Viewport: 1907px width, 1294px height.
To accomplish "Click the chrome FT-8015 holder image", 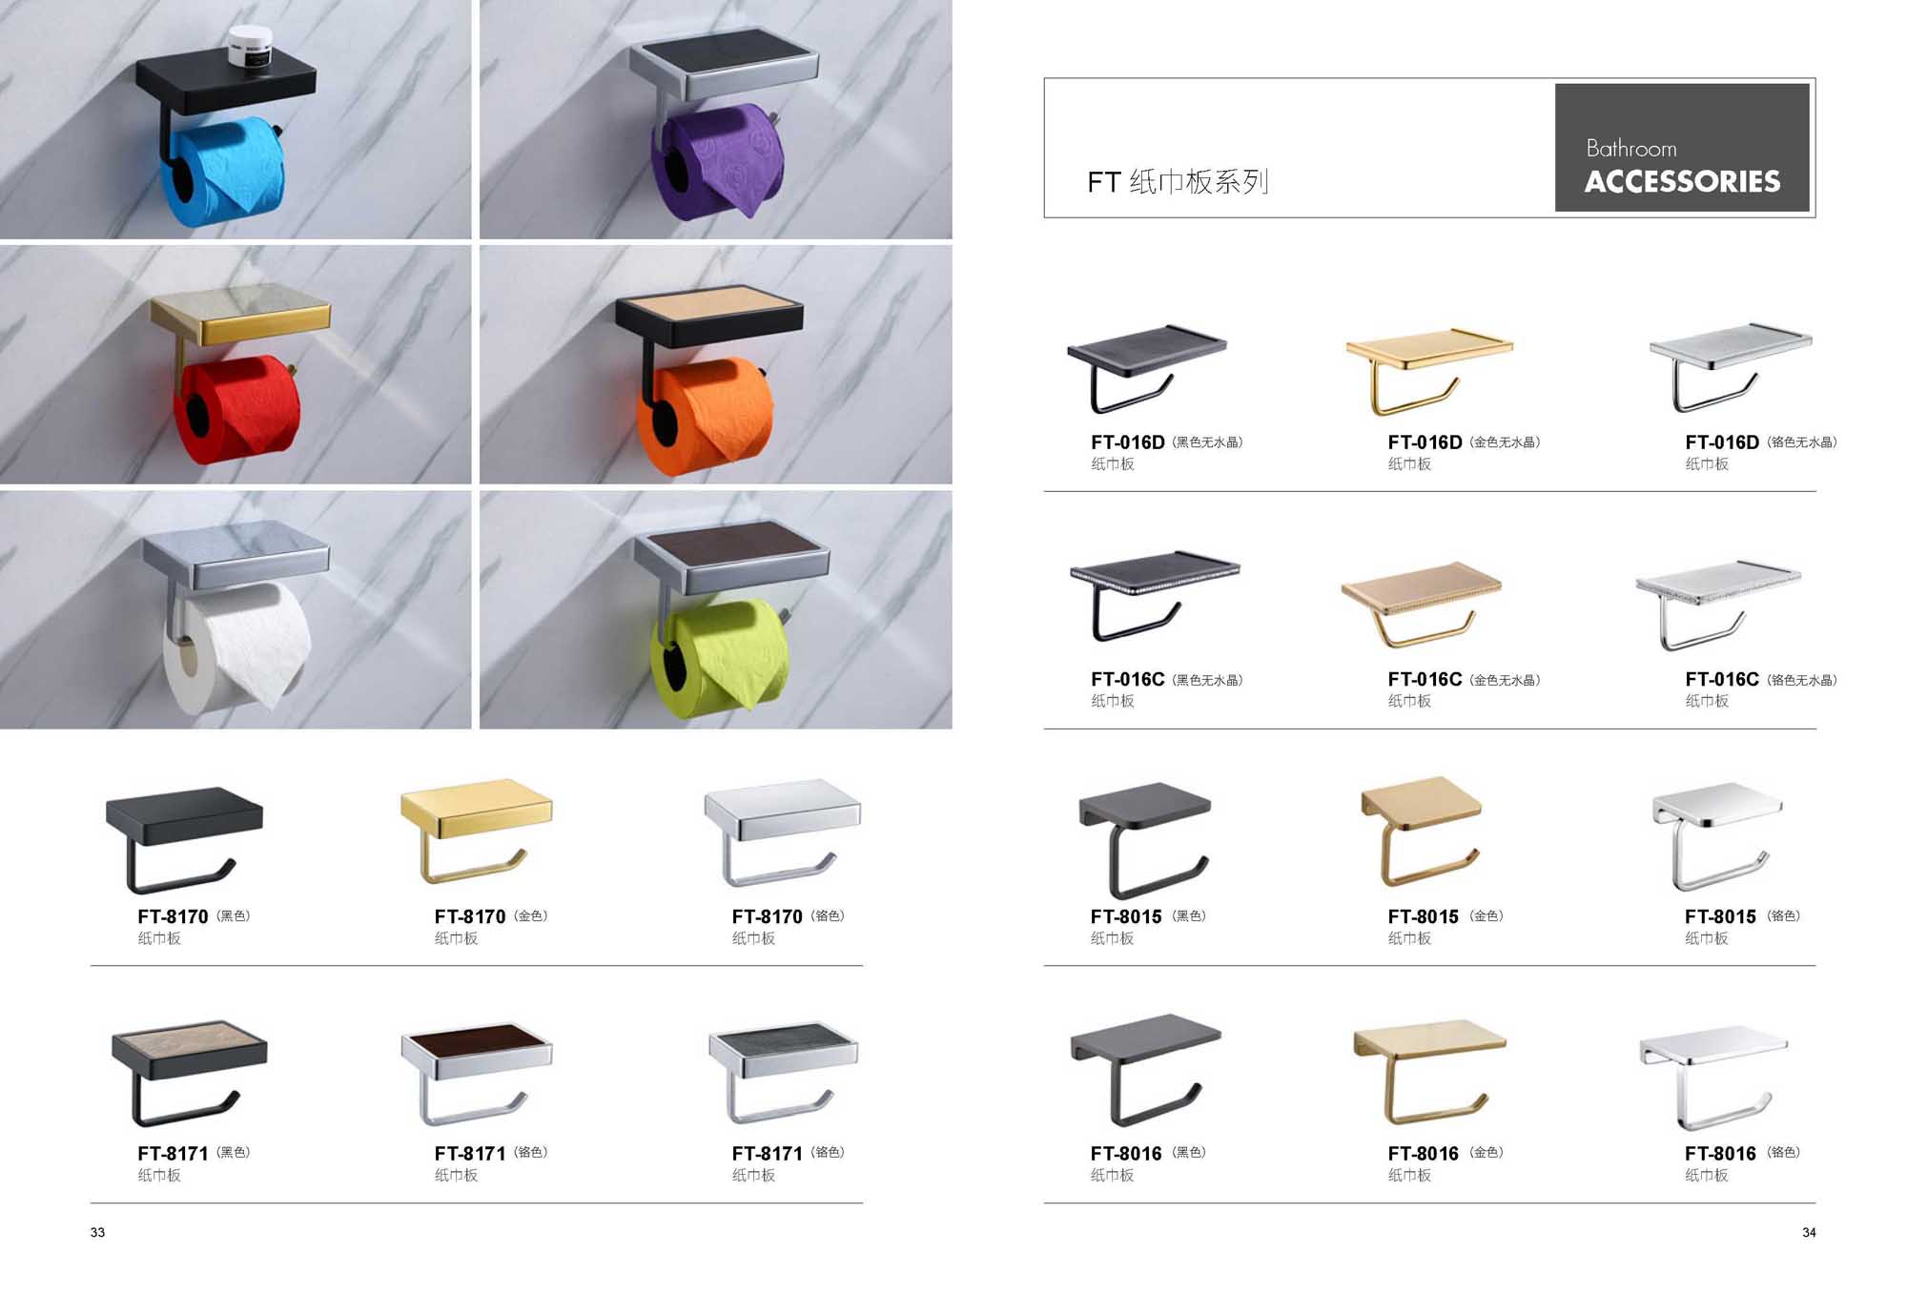I will pos(1717,837).
